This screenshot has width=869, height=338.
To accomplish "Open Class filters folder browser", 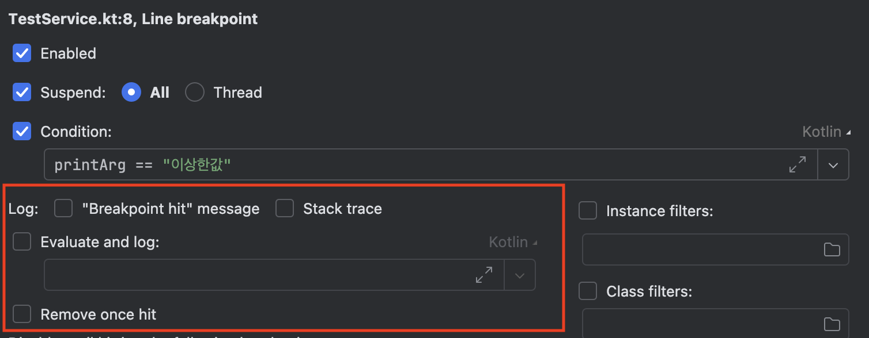I will (x=832, y=324).
